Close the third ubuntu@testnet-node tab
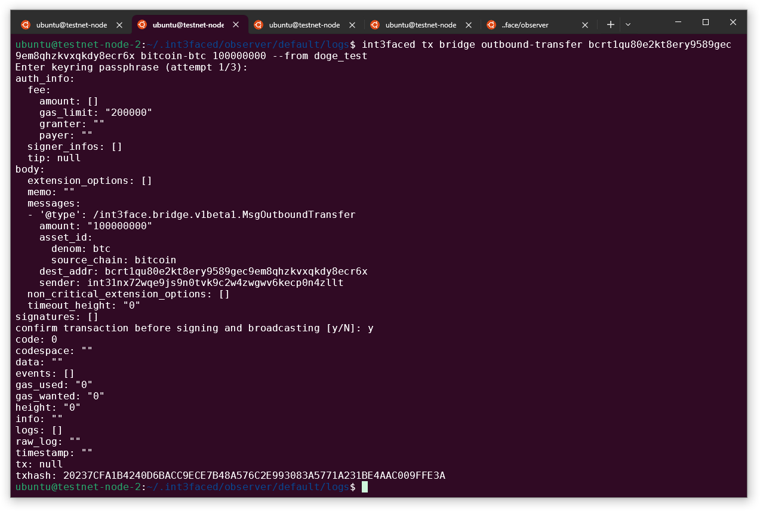 [352, 24]
